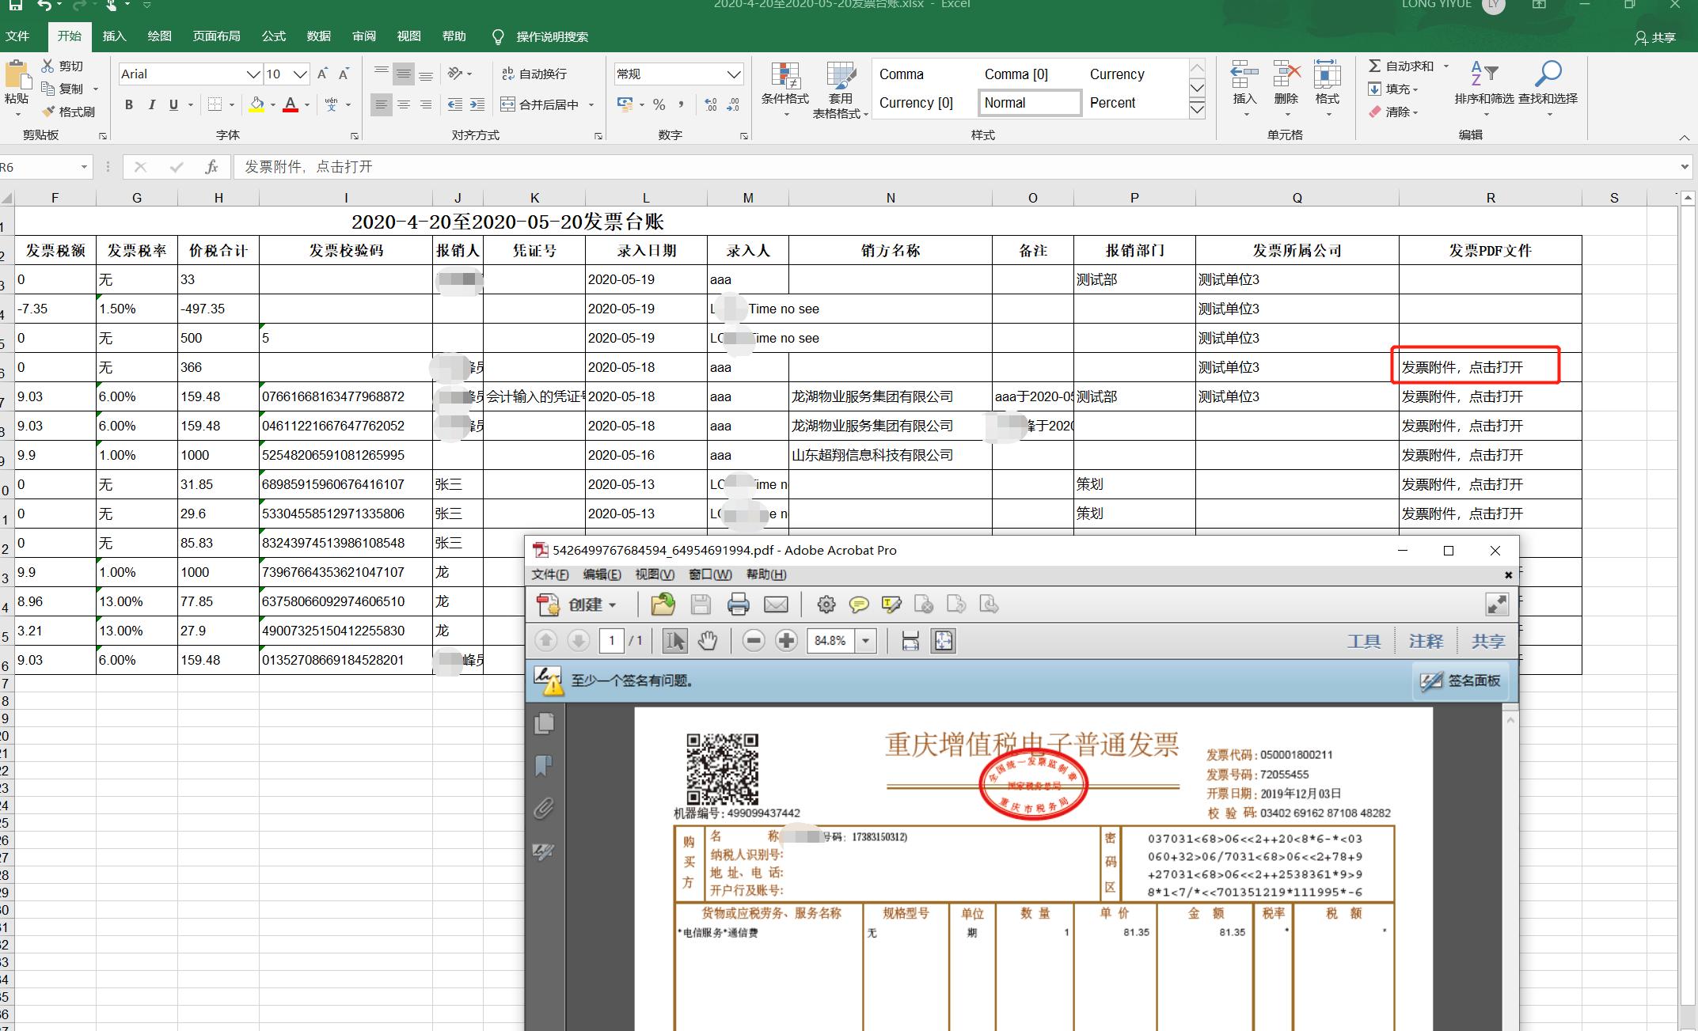
Task: Open the number format 常规 dropdown
Action: coord(734,74)
